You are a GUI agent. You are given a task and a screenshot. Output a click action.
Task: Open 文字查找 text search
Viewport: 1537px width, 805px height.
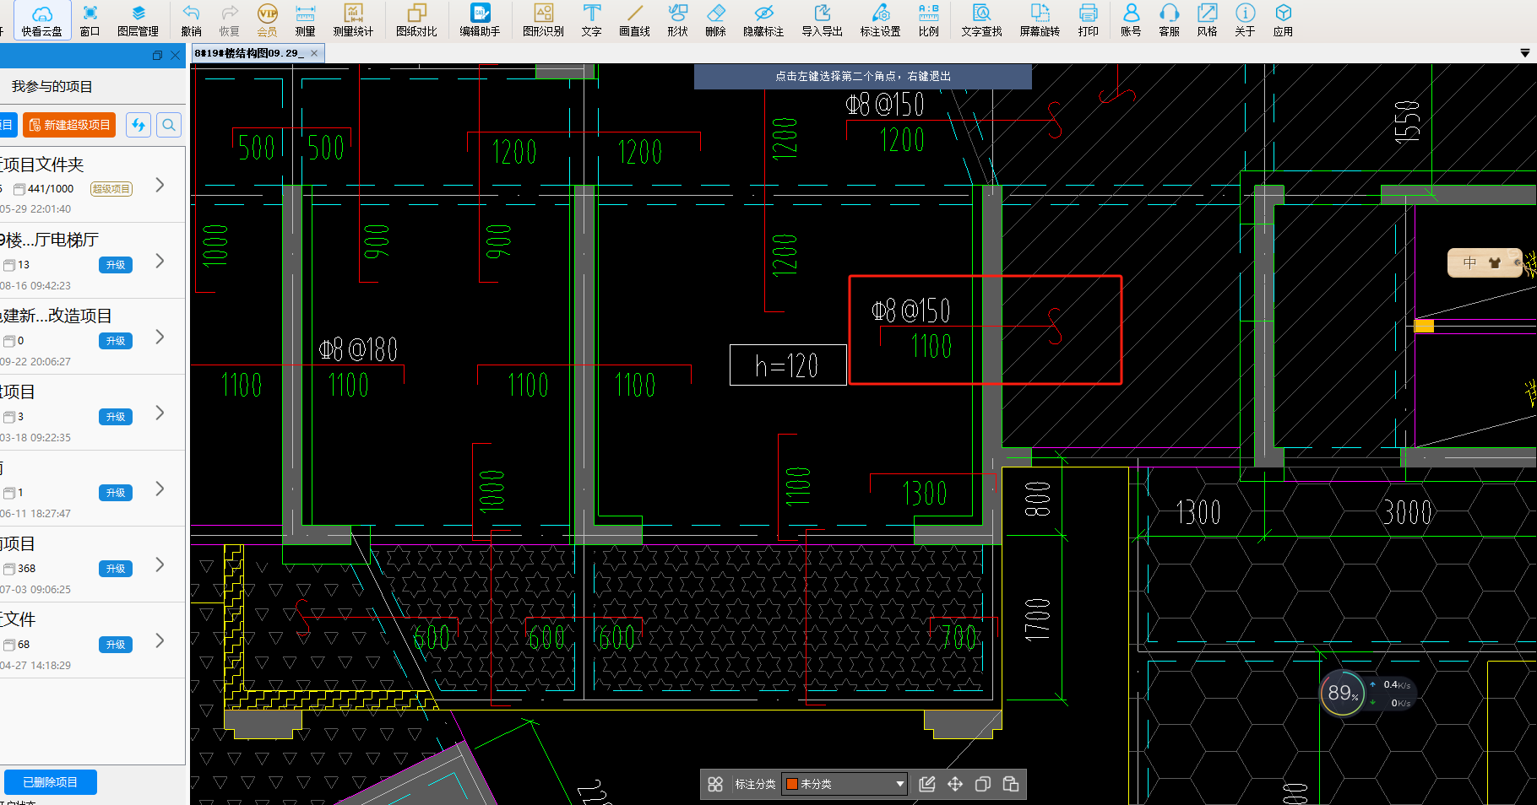click(x=981, y=20)
